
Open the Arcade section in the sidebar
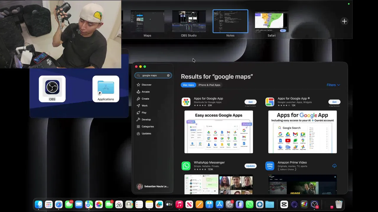coord(143,92)
